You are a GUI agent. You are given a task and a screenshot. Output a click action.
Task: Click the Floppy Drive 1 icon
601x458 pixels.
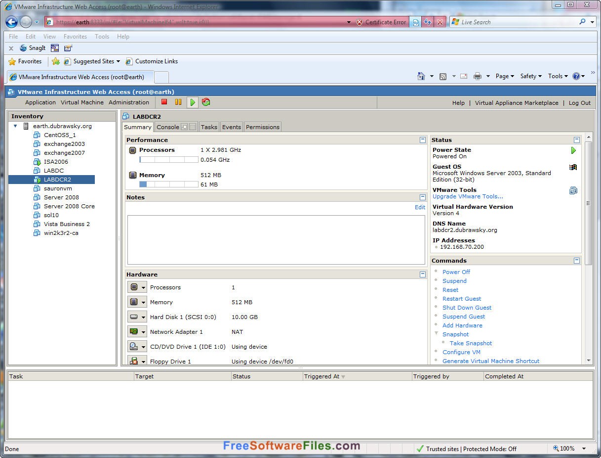pos(133,362)
